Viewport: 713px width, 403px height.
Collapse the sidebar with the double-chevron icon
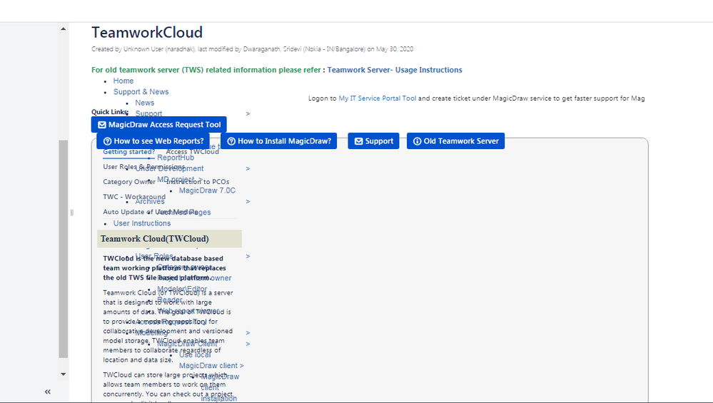pyautogui.click(x=47, y=392)
